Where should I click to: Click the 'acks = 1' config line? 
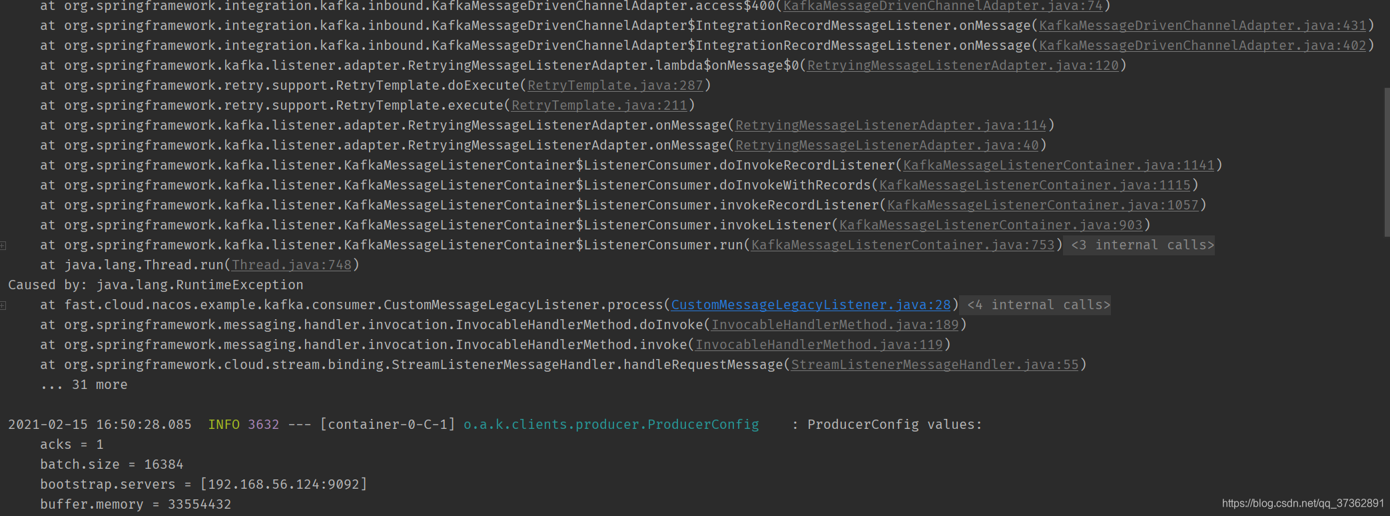(72, 445)
